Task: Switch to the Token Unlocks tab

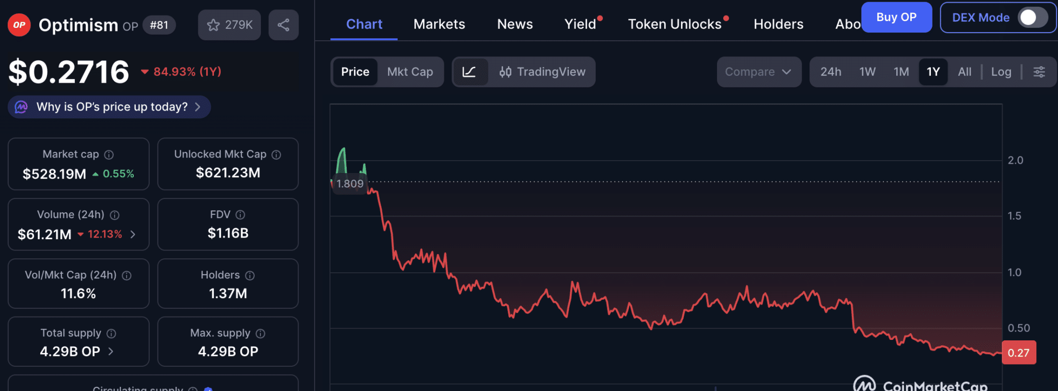Action: coord(674,24)
